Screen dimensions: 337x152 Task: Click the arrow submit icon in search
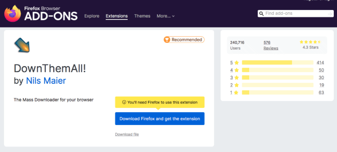click(330, 14)
